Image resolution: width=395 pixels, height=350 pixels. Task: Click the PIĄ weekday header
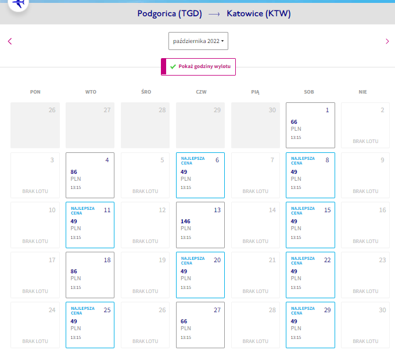255,92
